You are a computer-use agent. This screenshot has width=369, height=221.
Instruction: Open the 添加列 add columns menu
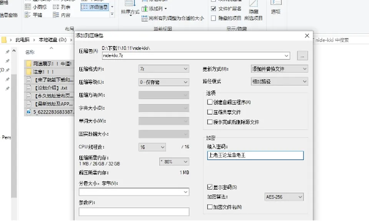[155, 9]
